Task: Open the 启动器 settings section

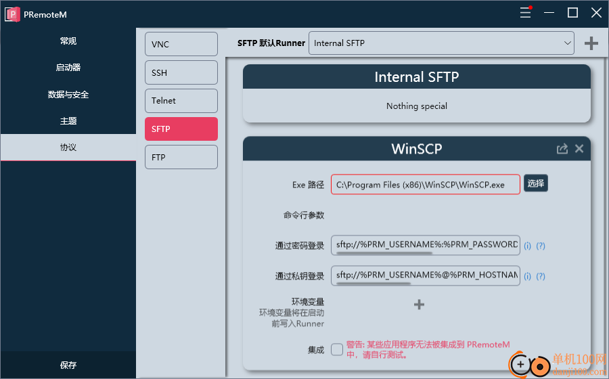Action: point(68,68)
